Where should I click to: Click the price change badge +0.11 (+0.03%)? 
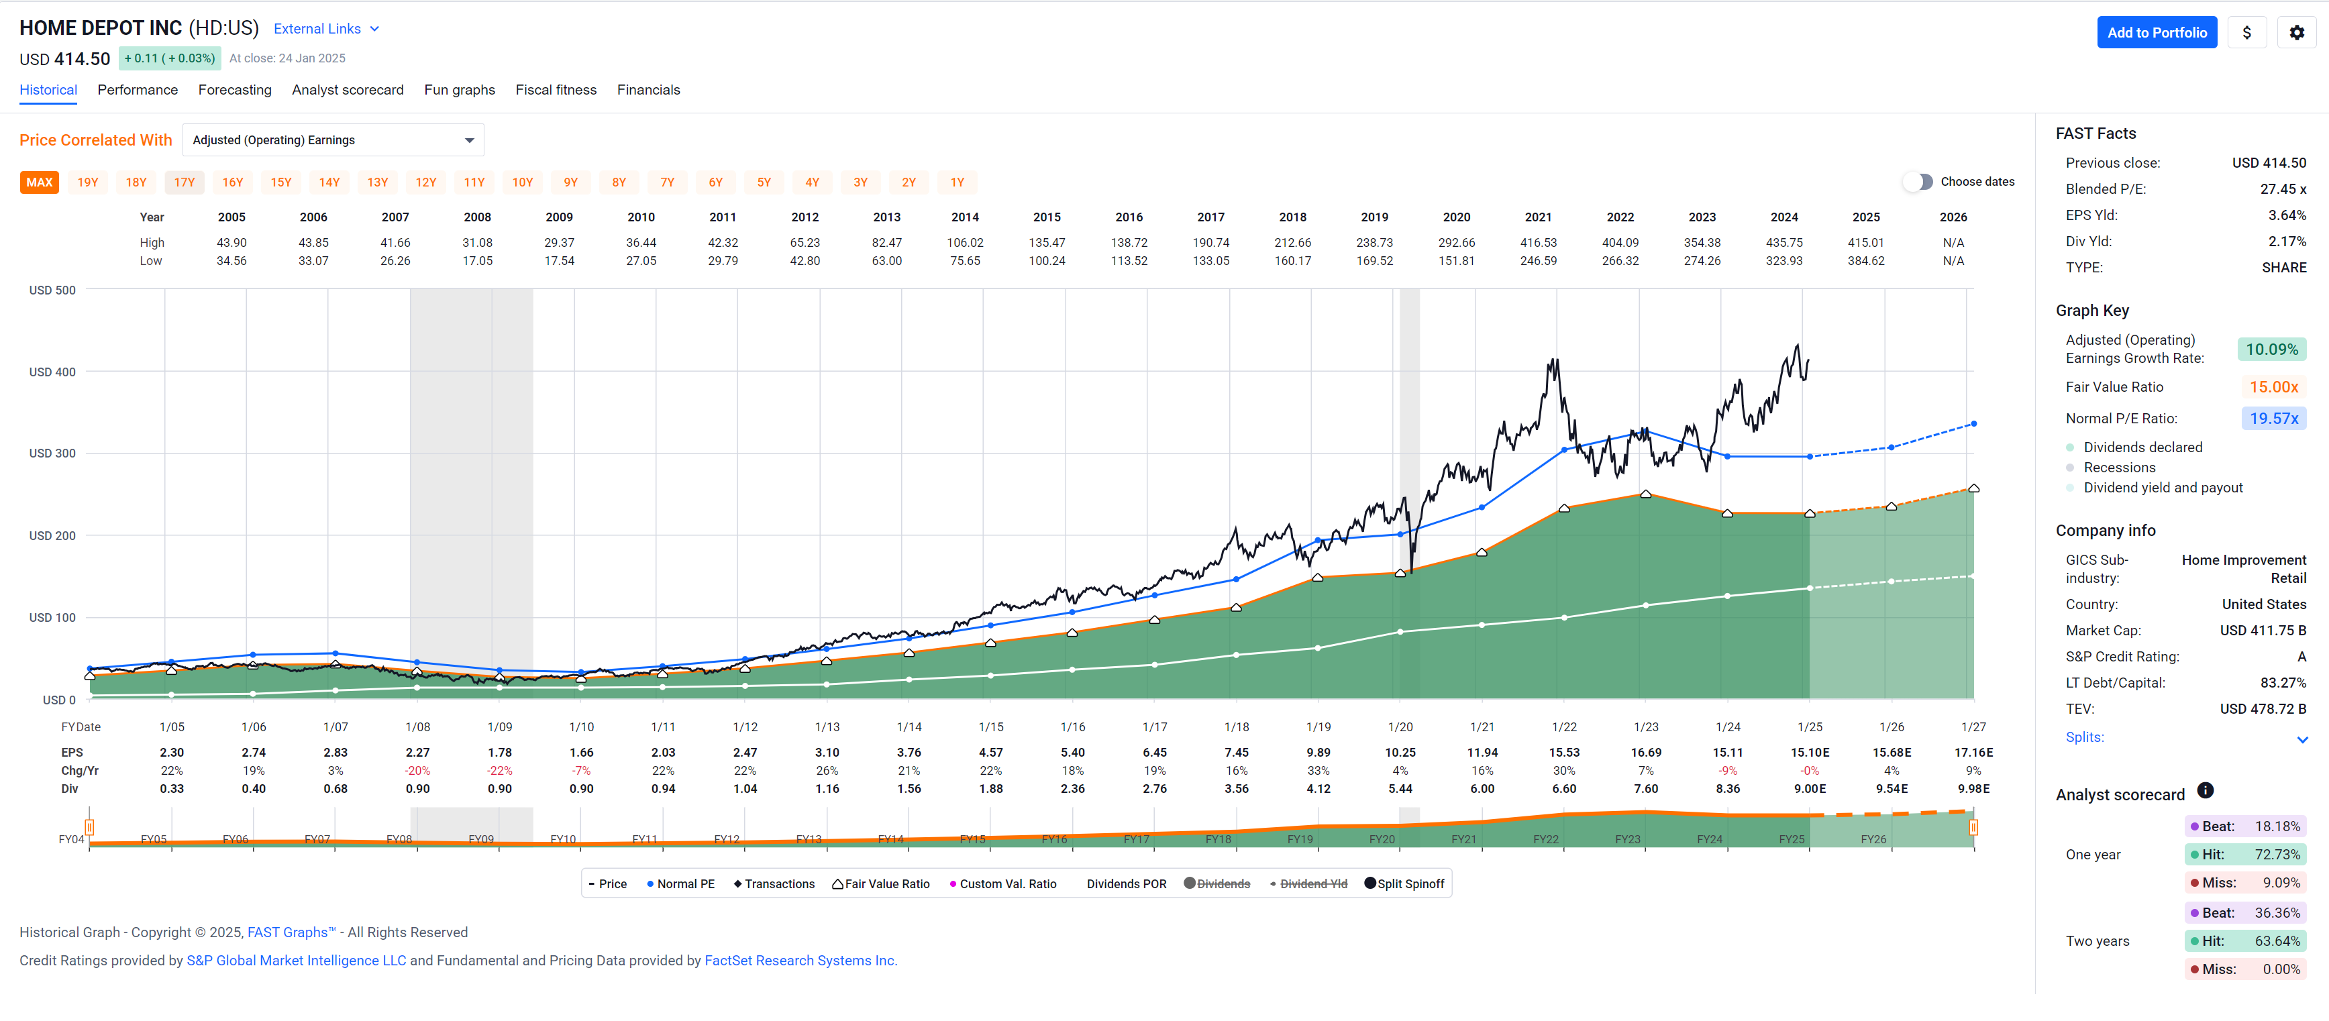(x=169, y=58)
